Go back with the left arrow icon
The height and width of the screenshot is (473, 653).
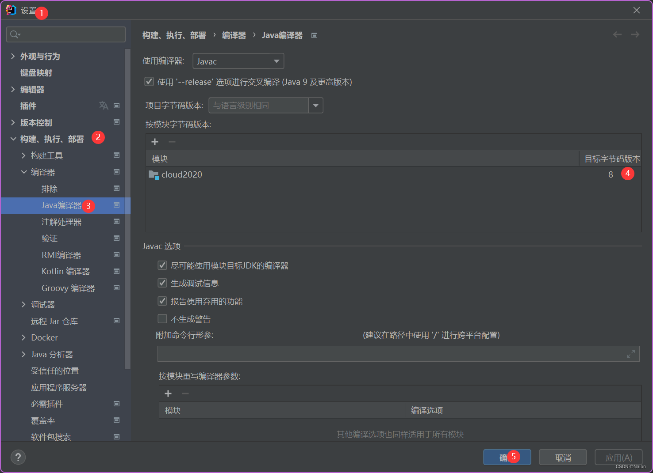coord(617,34)
